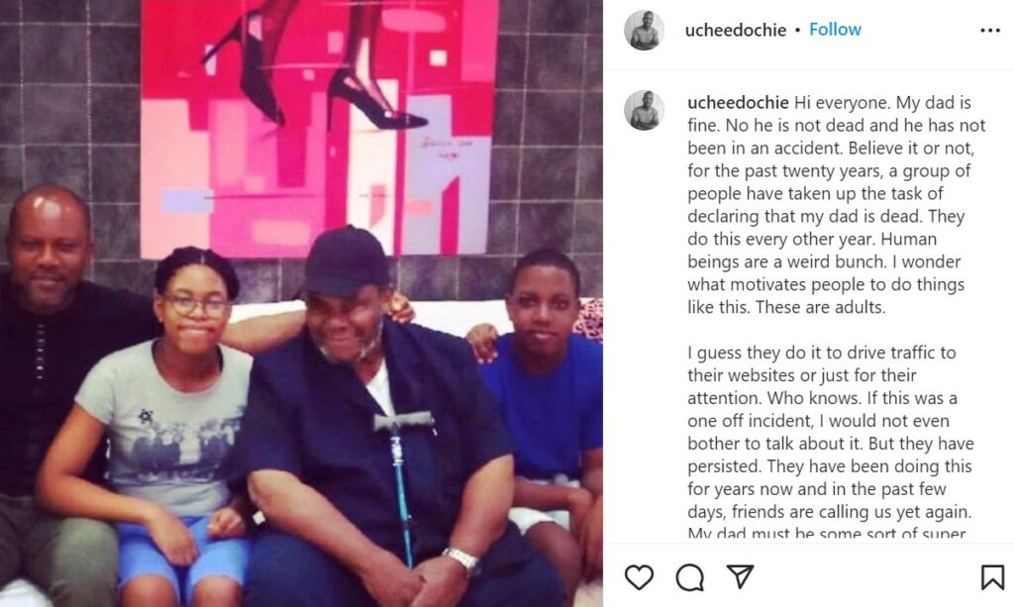The height and width of the screenshot is (607, 1014).
Task: Click the caption text starting 'Hi everyone'
Action: [x=836, y=205]
